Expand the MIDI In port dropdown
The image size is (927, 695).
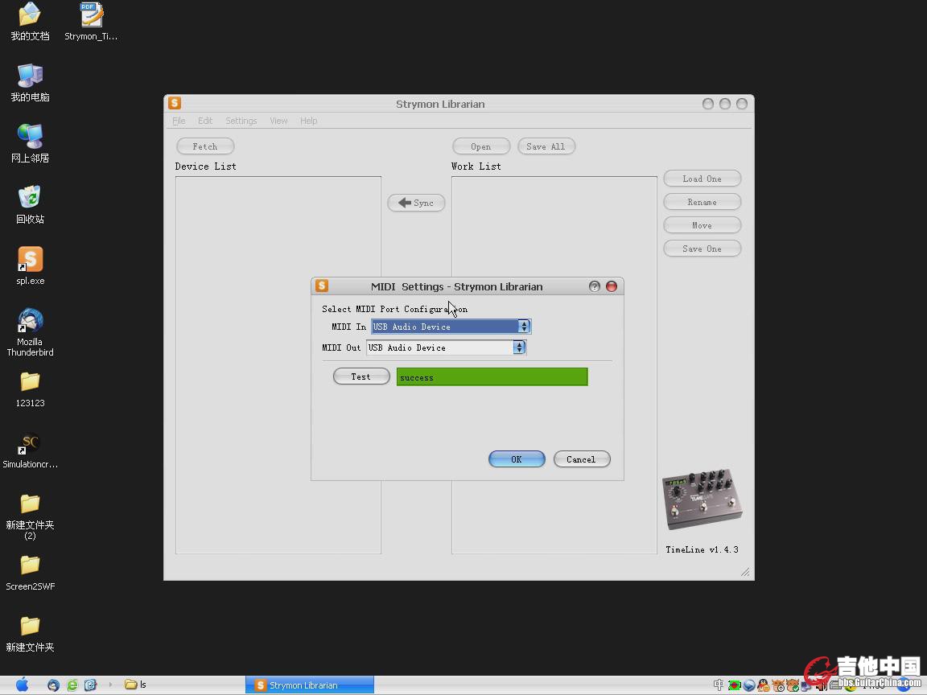524,327
